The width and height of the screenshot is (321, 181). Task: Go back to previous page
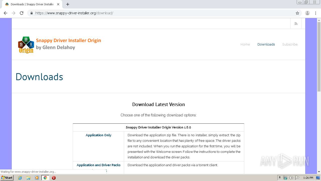pyautogui.click(x=6, y=13)
